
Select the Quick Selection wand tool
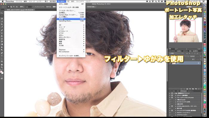coord(2,22)
